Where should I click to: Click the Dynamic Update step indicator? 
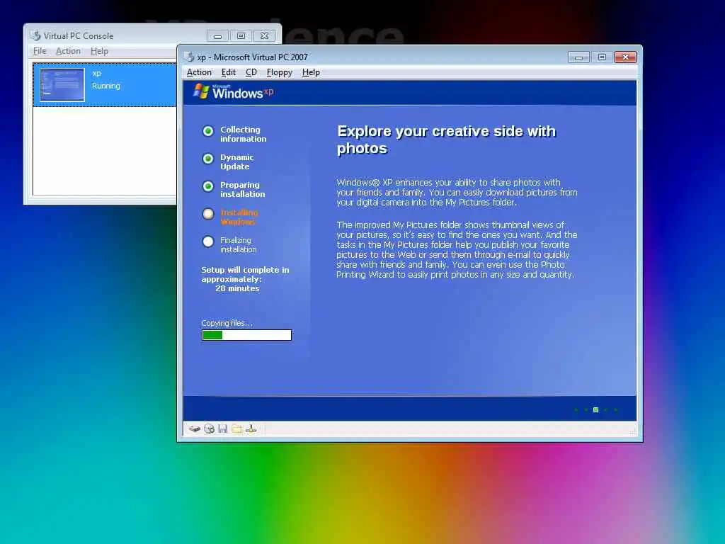pyautogui.click(x=208, y=159)
